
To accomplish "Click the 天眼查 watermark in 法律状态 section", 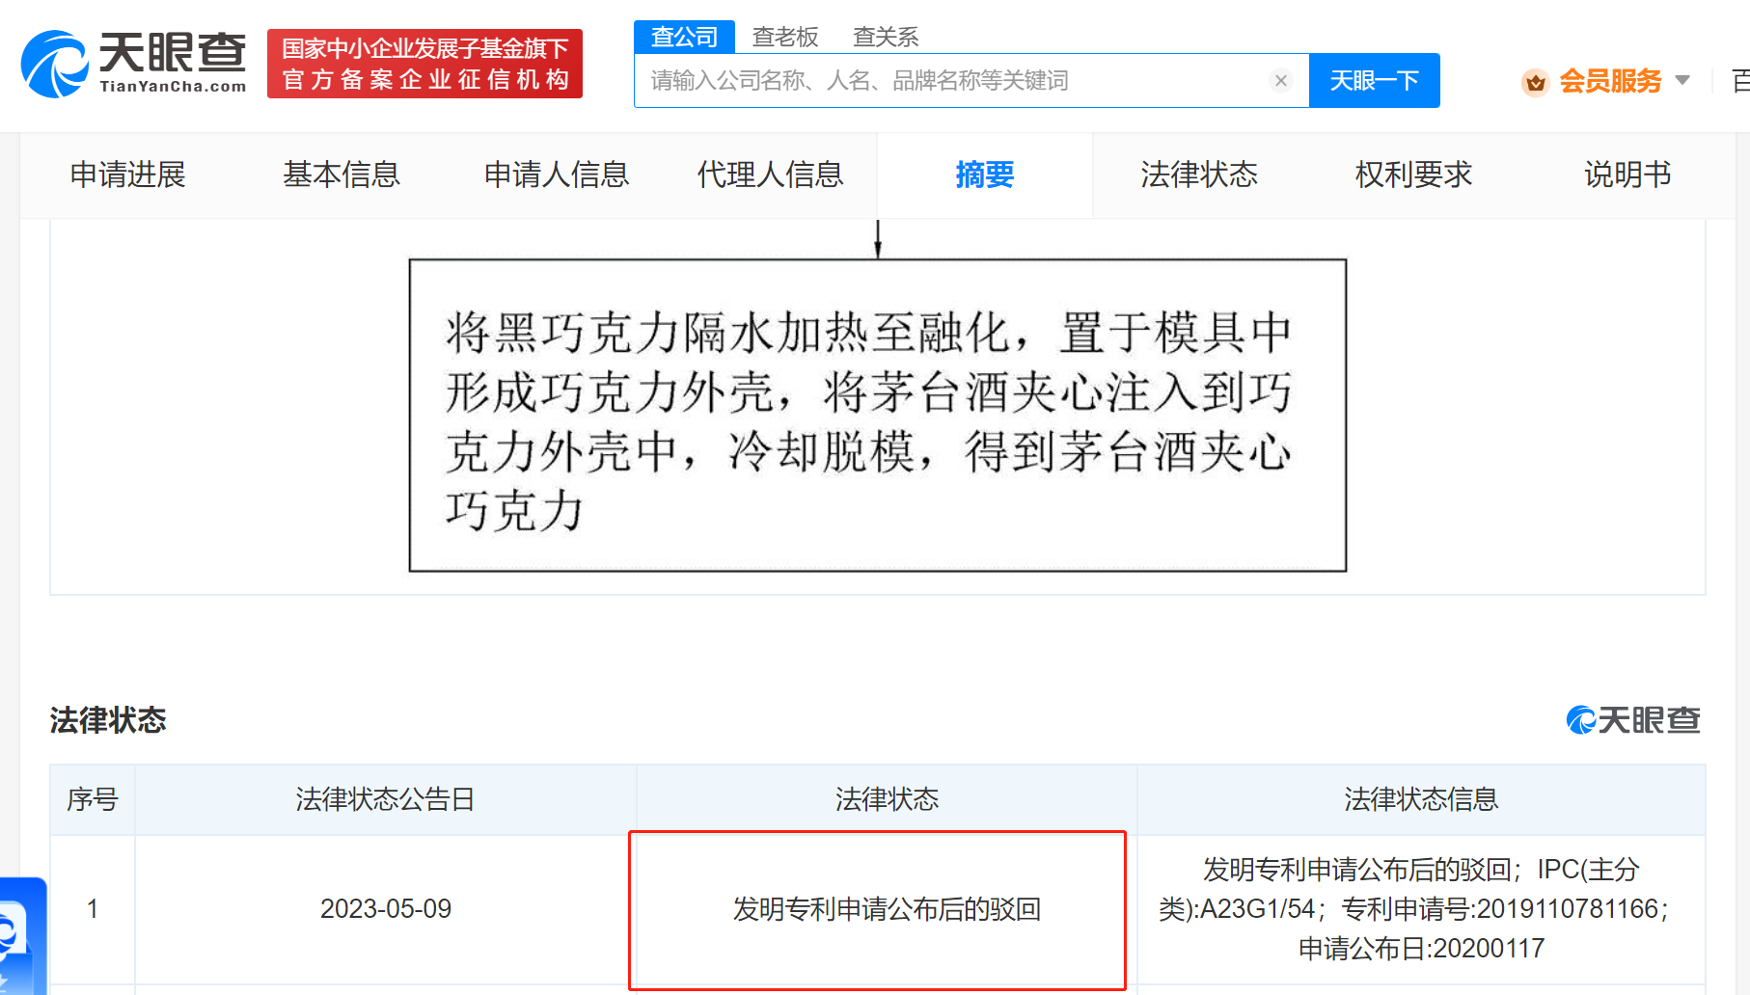I will point(1632,720).
